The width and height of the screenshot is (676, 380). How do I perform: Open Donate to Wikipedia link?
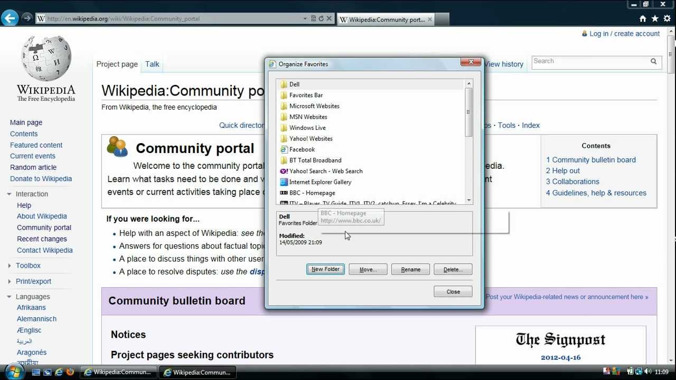click(41, 178)
